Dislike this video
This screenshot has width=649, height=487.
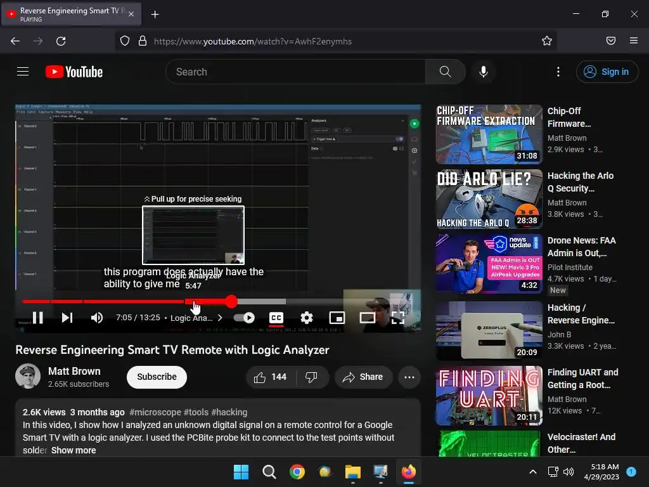(x=311, y=377)
